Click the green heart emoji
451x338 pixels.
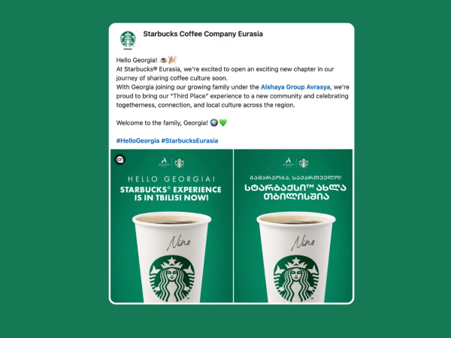tap(223, 122)
